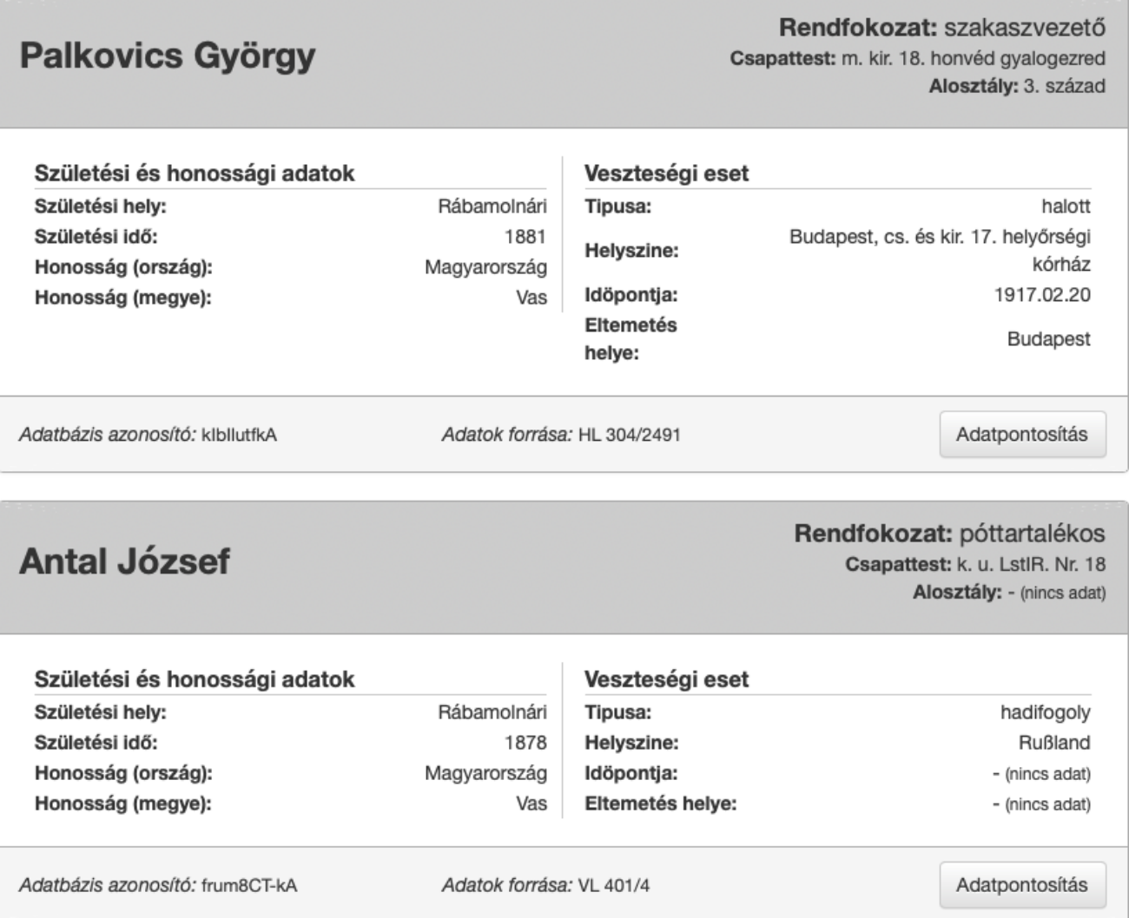Click the hadifogoly loss type value

pos(1046,713)
